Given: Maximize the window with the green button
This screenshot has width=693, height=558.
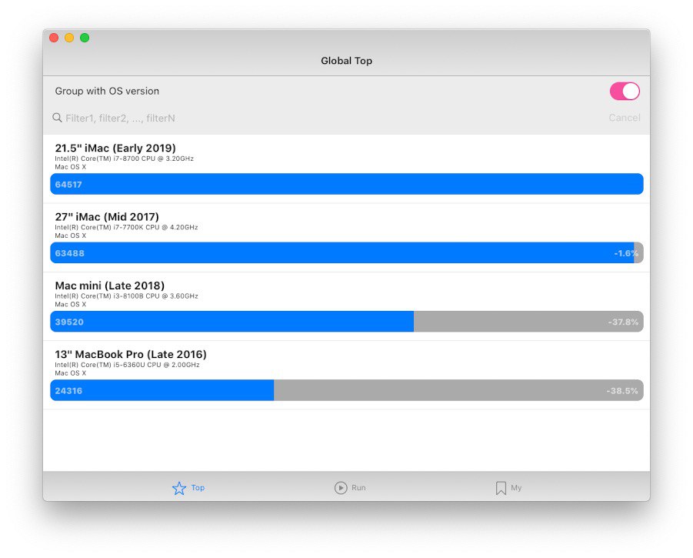Looking at the screenshot, I should click(x=85, y=38).
